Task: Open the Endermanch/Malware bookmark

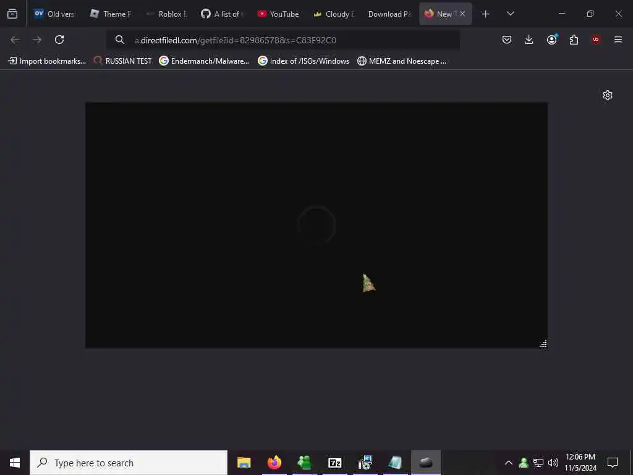Action: (x=204, y=61)
